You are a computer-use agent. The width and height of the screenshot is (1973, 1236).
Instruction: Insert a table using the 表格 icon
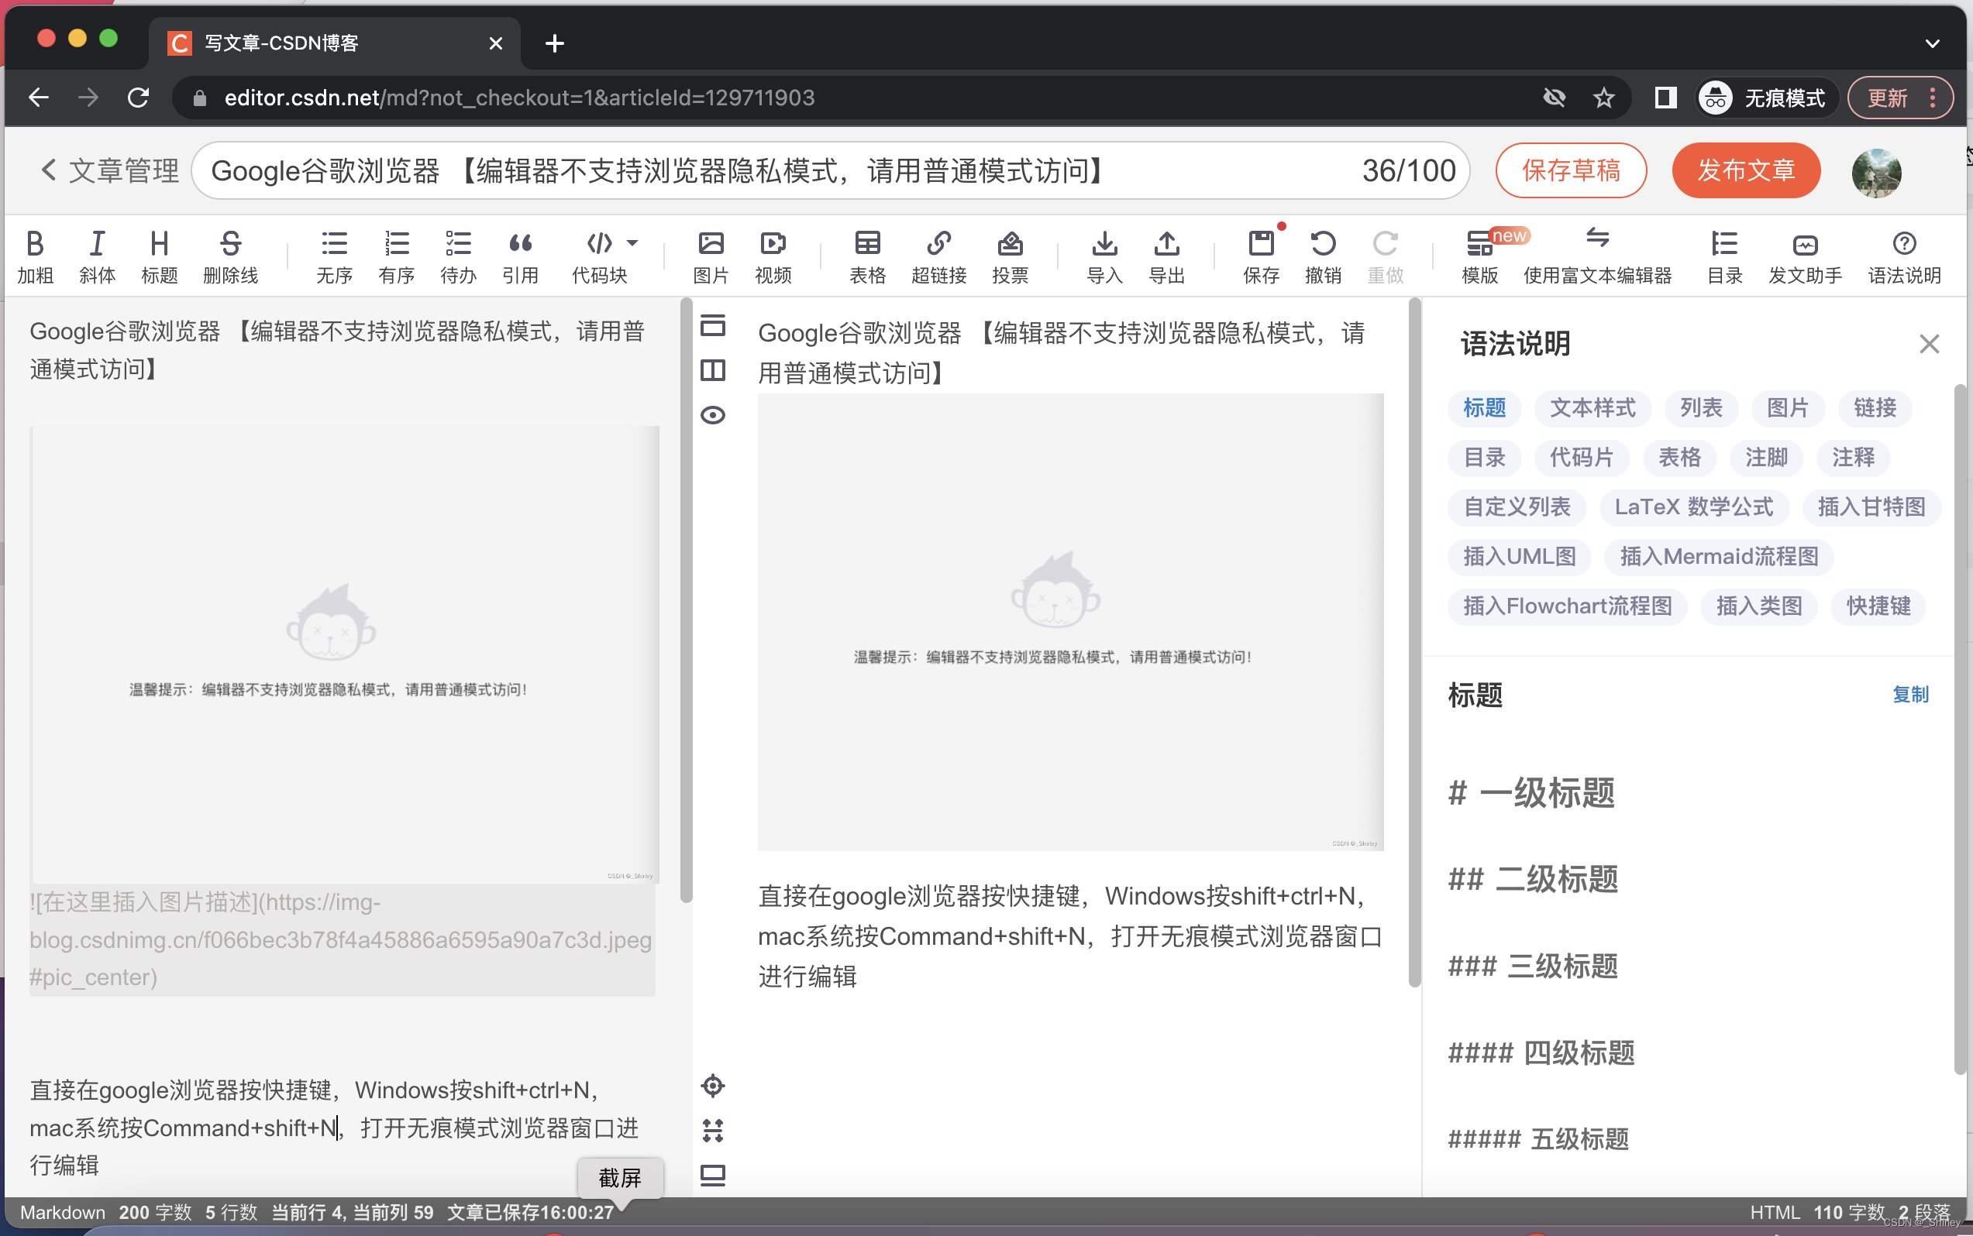tap(867, 254)
